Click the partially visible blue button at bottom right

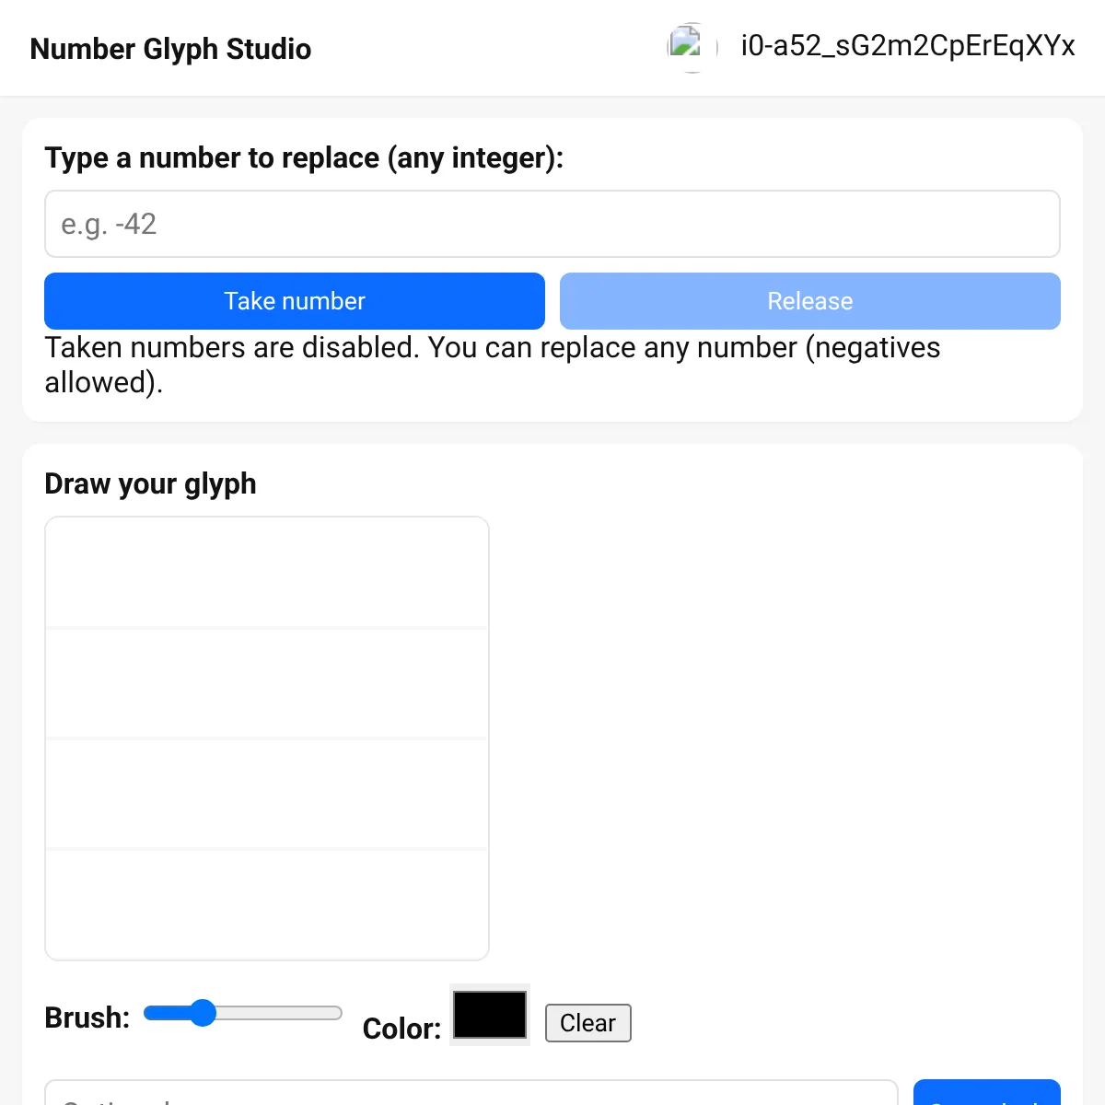pos(987,1092)
